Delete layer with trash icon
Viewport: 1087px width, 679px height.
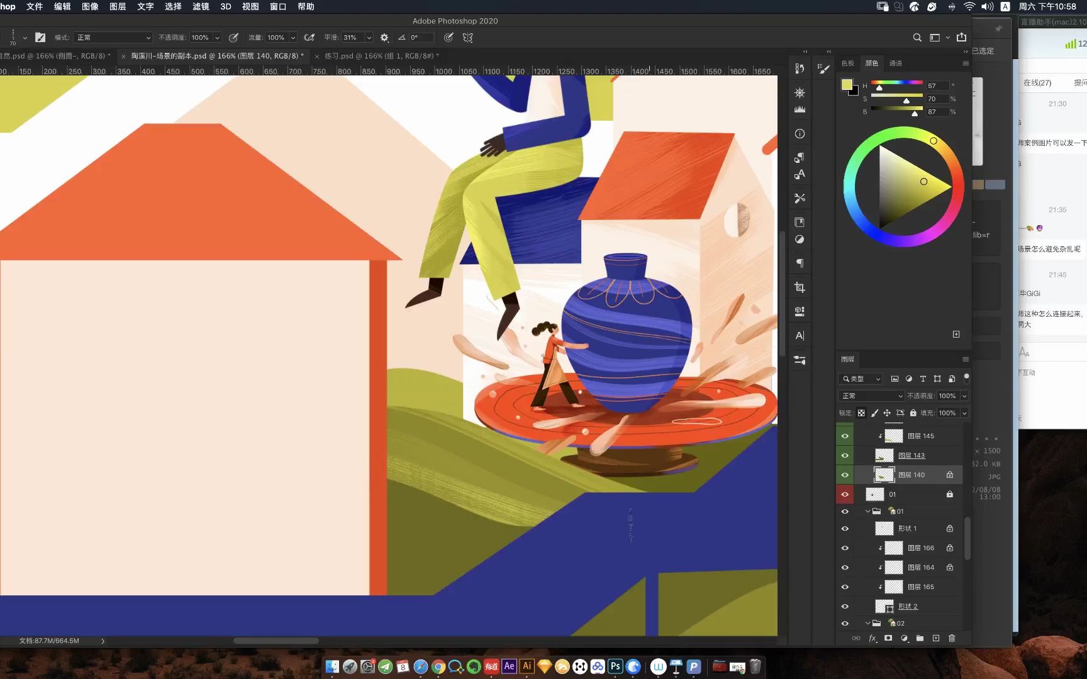(x=952, y=638)
